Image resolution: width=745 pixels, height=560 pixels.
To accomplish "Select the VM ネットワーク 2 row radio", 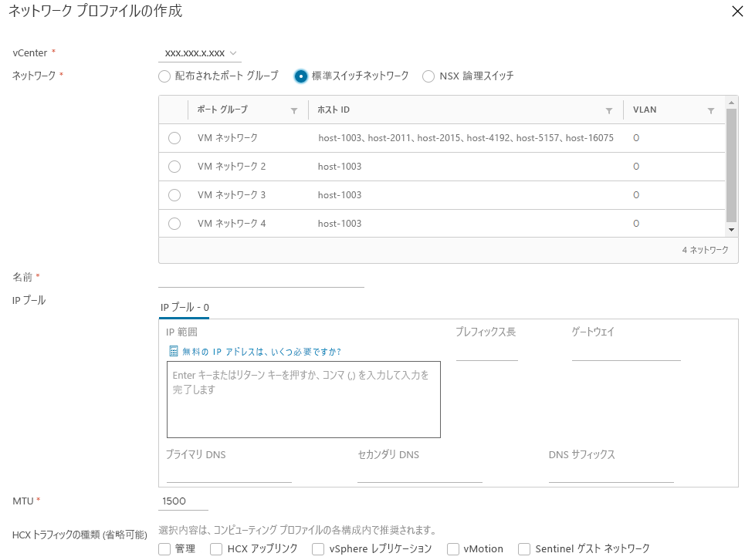I will [174, 167].
